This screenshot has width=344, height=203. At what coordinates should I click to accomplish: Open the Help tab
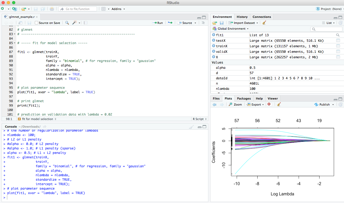click(x=259, y=98)
